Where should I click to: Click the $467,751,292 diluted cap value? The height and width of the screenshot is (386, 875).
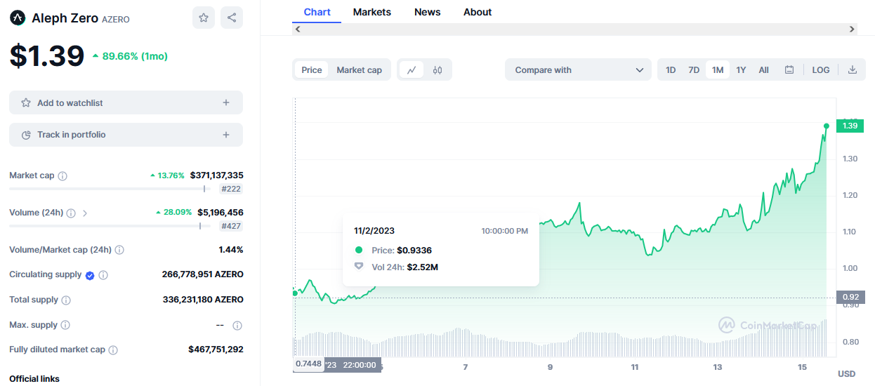[216, 350]
